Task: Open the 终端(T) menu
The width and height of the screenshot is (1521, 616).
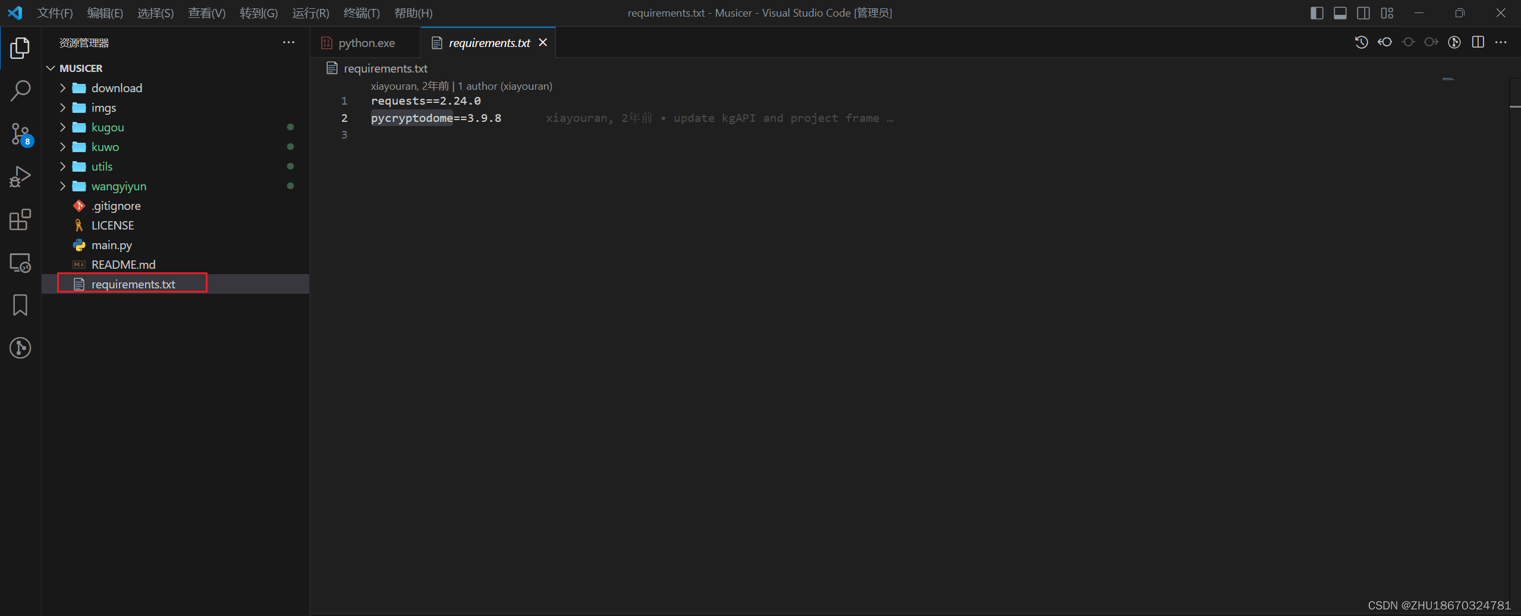Action: point(362,13)
